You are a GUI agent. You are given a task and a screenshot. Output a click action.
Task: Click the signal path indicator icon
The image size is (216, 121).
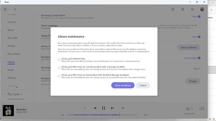(x=85, y=108)
